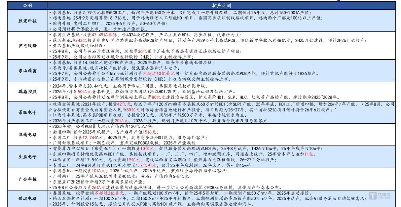Click line '25年8月公告拟投资26亿元建设云擎智造基地'

pyautogui.click(x=166, y=187)
